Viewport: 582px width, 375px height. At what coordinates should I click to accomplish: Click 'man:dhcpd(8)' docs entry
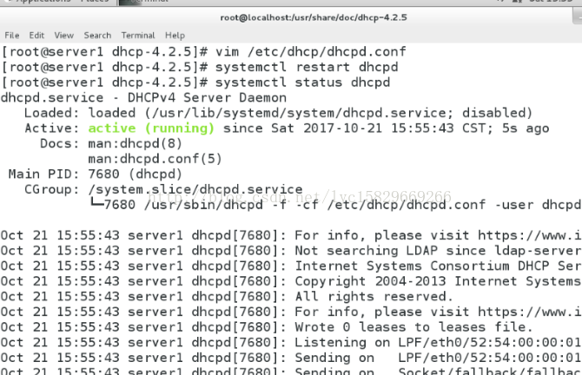[136, 143]
